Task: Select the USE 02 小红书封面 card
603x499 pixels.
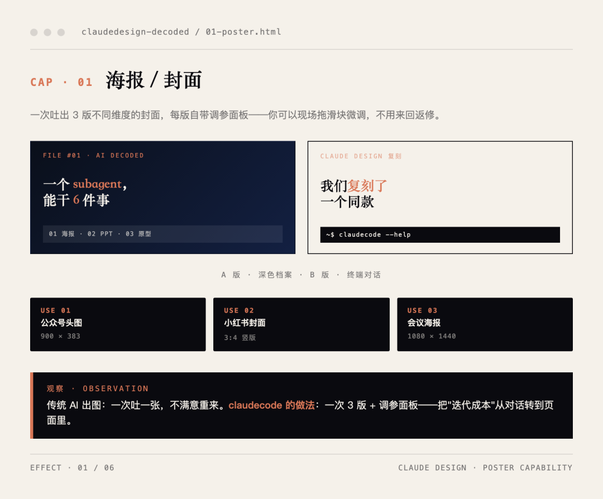Action: 301,324
